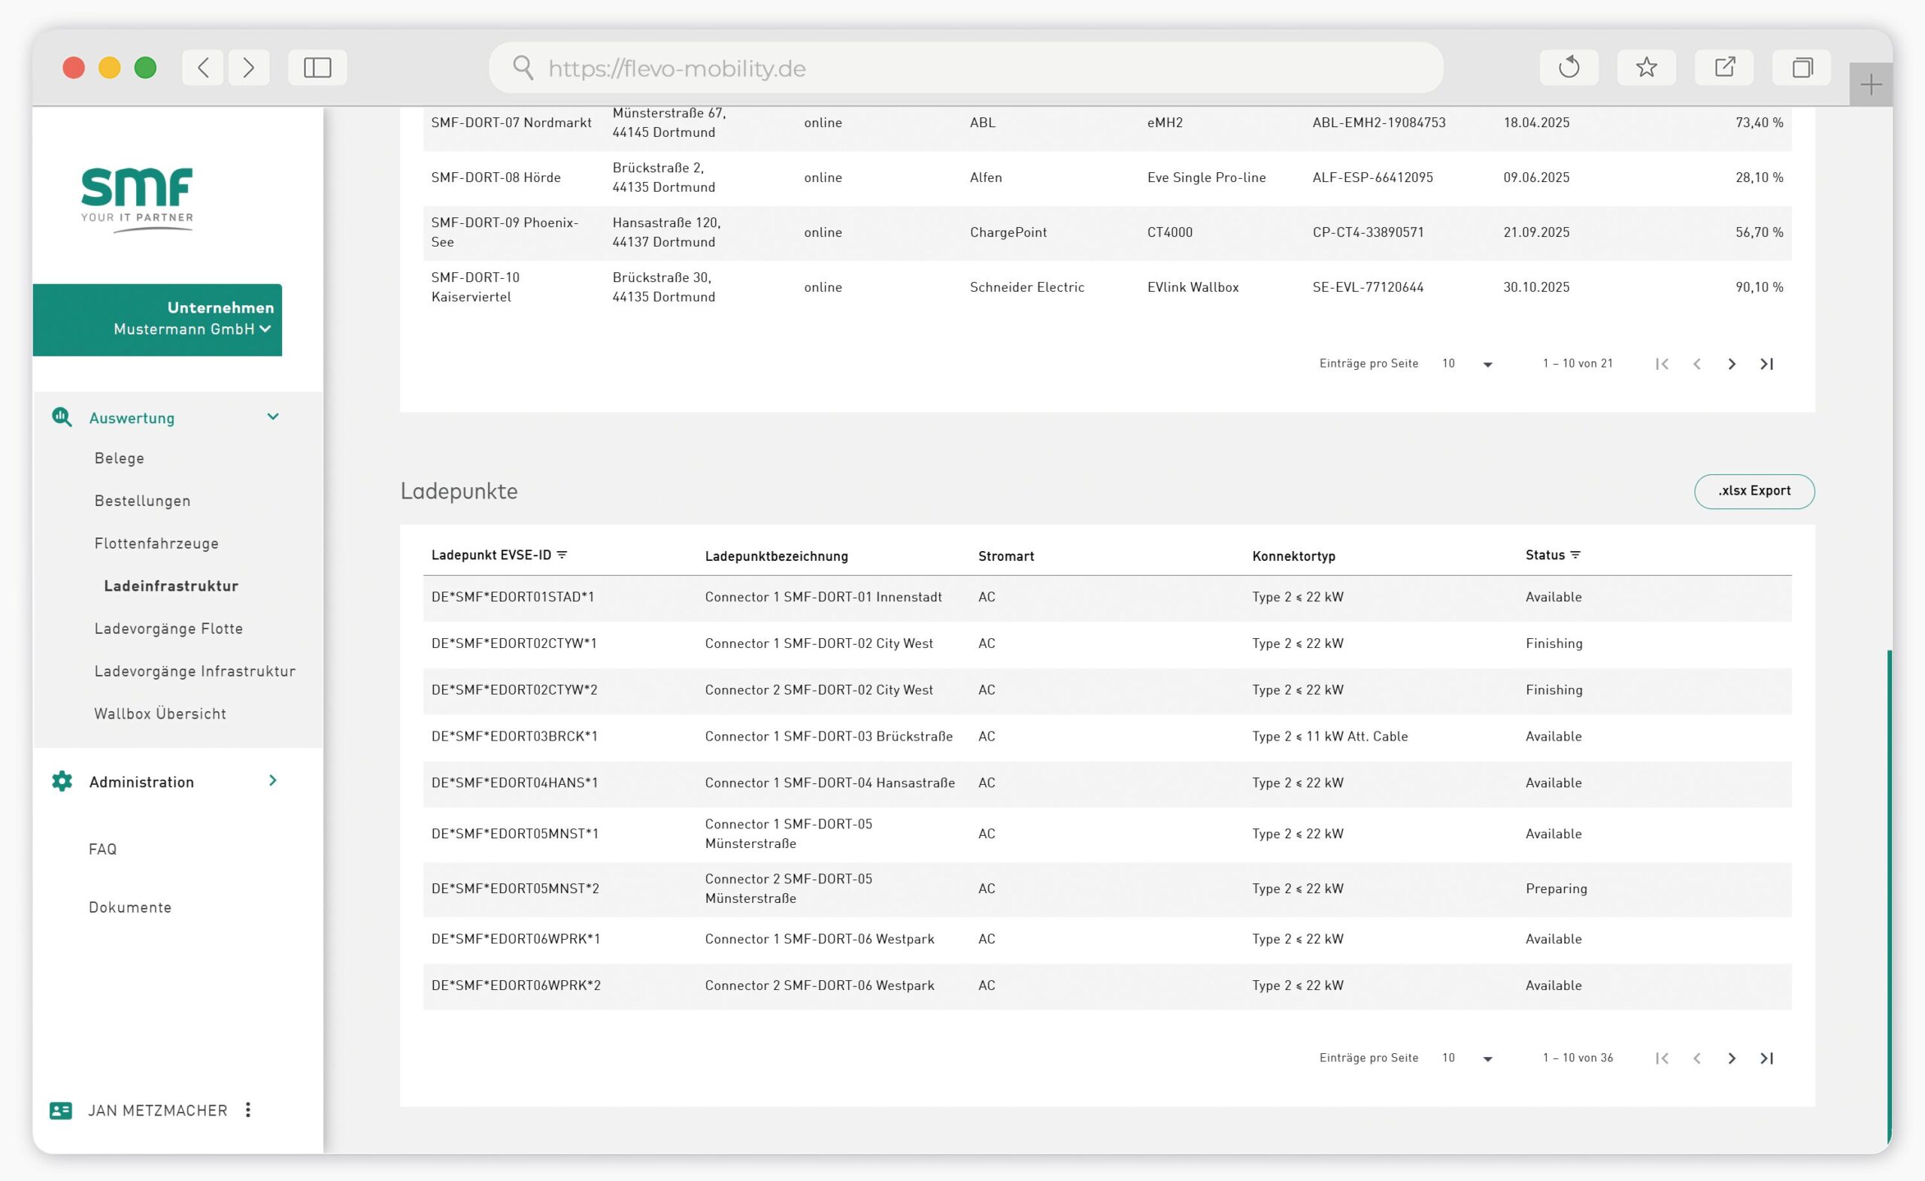This screenshot has height=1181, width=1925.
Task: Bookmark flevo-mobility.de via the star icon
Action: point(1647,67)
